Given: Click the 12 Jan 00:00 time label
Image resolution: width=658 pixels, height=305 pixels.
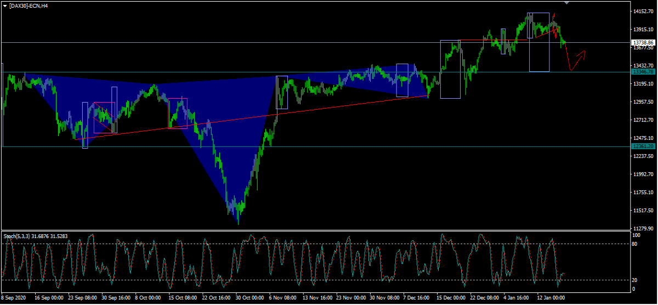Looking at the screenshot, I should [x=551, y=297].
